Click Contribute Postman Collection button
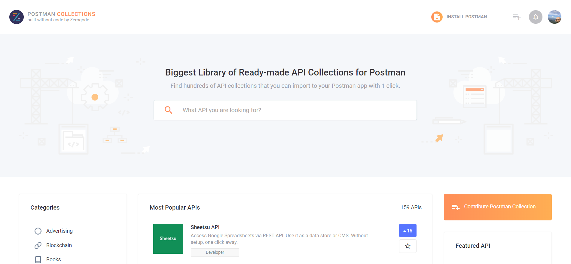Screen dimensions: 571x264 click(498, 207)
